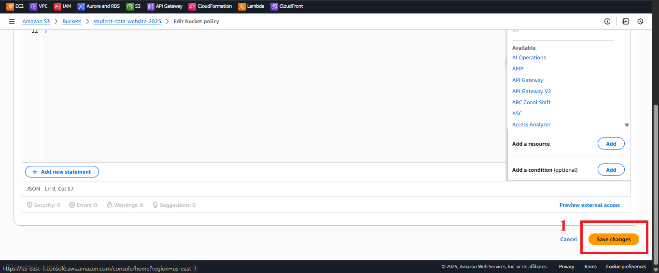
Task: Open the IAM service shortcut icon
Action: point(57,6)
